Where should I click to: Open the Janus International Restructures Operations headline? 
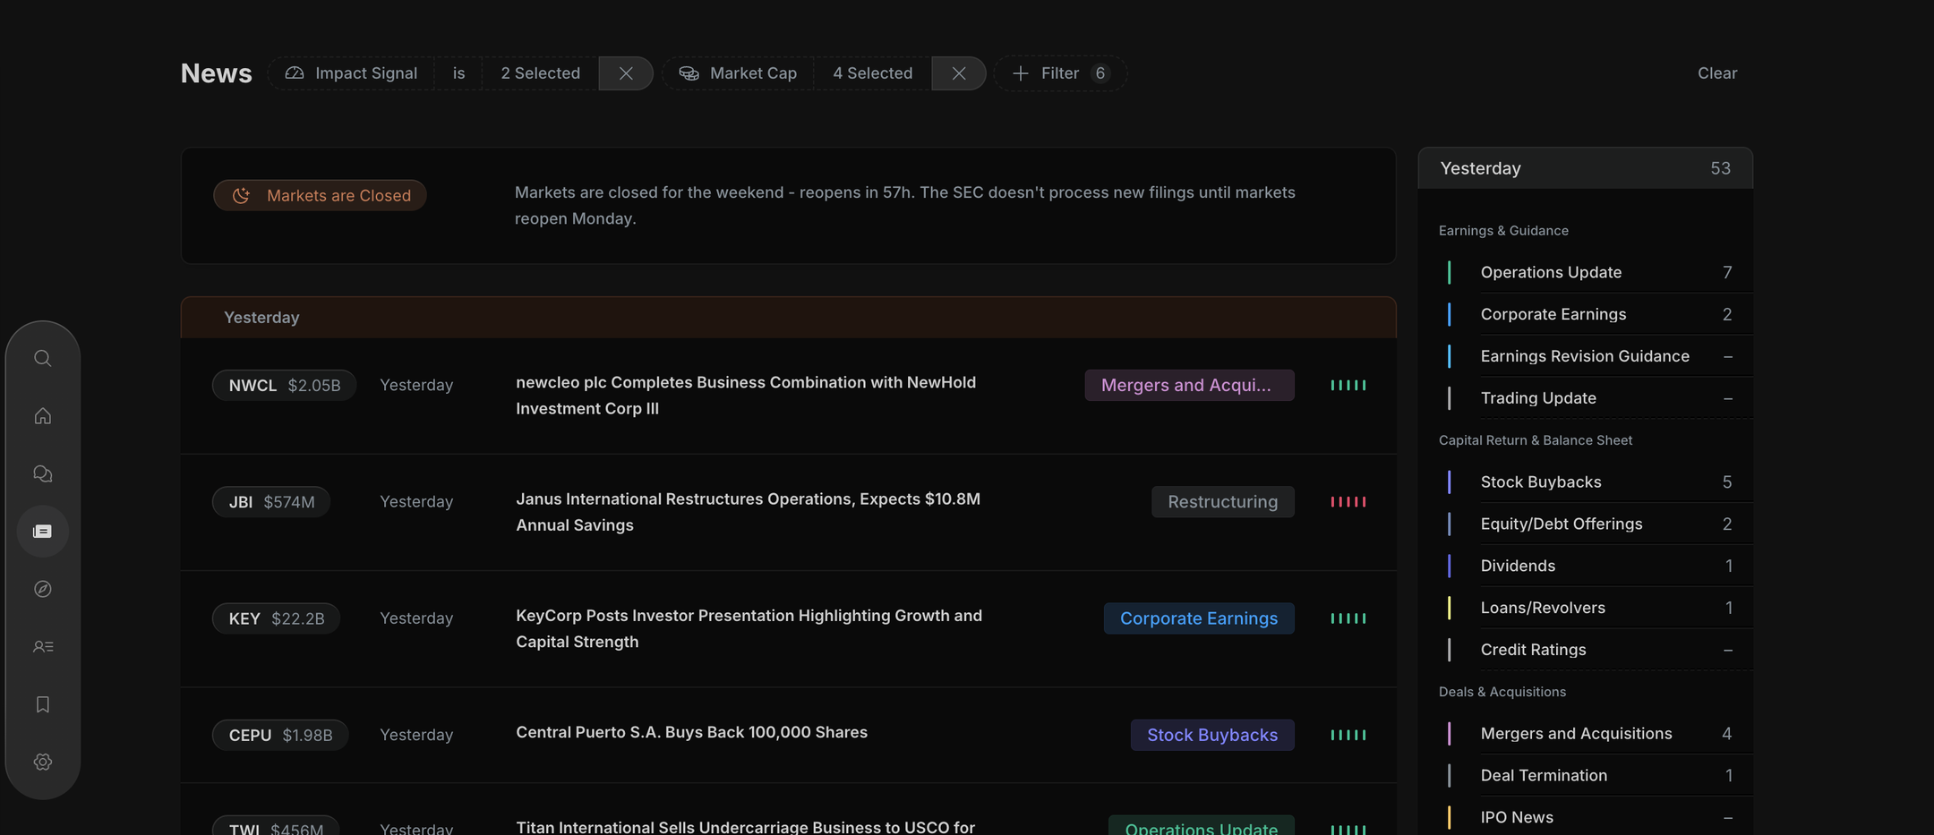[x=749, y=512]
